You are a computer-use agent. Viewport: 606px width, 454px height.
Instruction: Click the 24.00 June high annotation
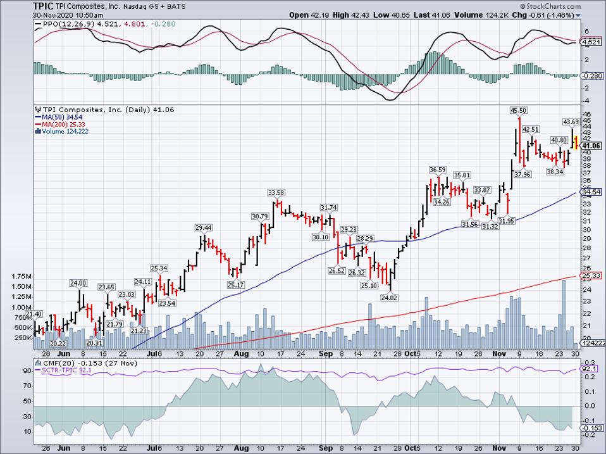click(78, 283)
